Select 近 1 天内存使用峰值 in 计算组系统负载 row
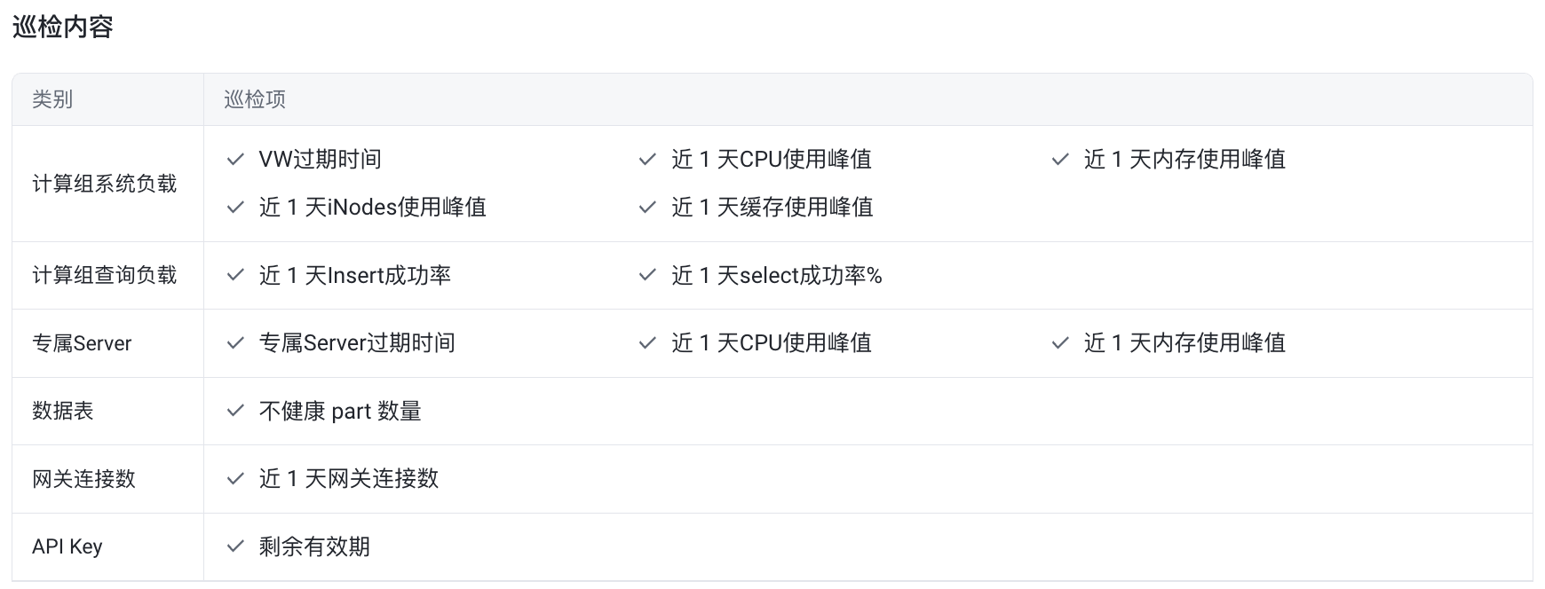The image size is (1545, 589). [x=1184, y=160]
